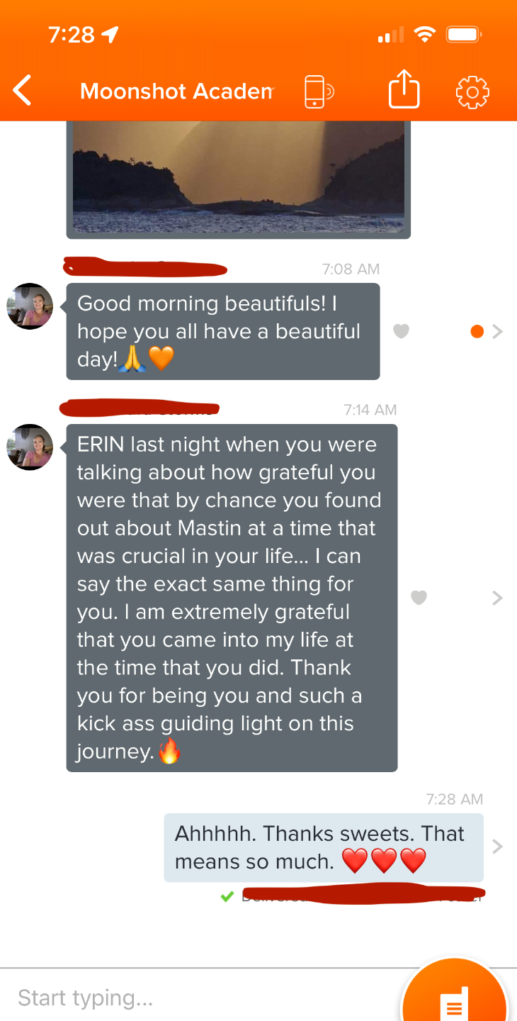The width and height of the screenshot is (517, 1021).
Task: Expand details chevron for ERIN message
Action: [498, 598]
